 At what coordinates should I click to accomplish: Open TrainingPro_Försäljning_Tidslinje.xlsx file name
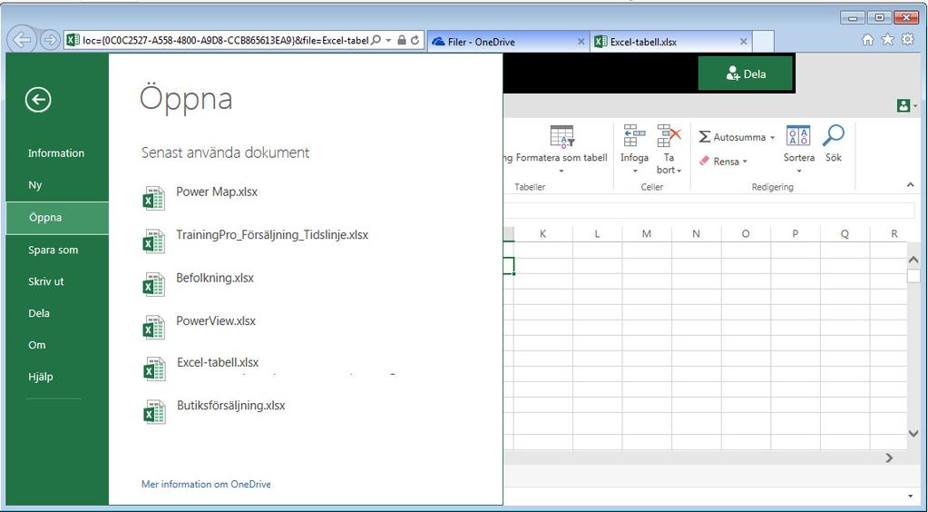(x=272, y=235)
